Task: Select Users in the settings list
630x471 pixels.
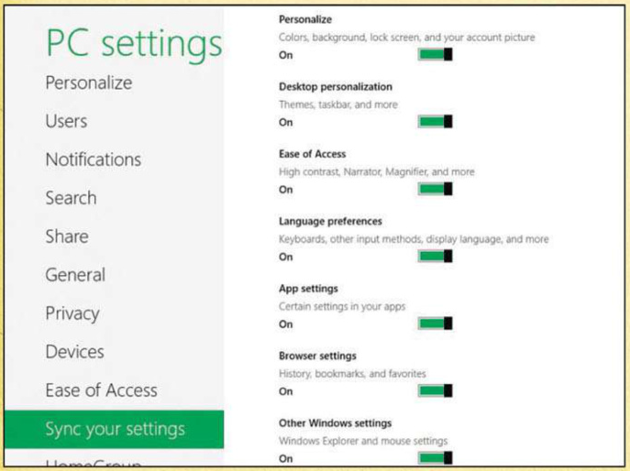Action: click(66, 121)
